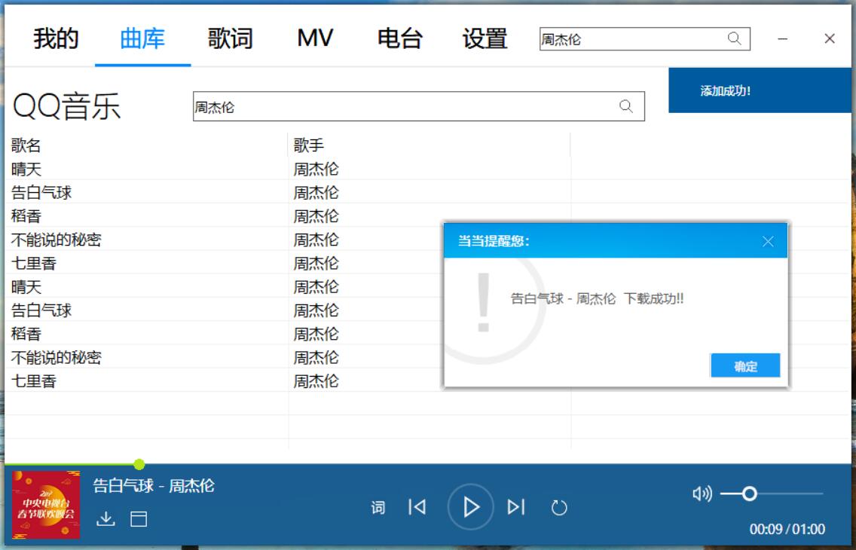Select the first 告白气球 song row
The width and height of the screenshot is (856, 550).
click(429, 192)
